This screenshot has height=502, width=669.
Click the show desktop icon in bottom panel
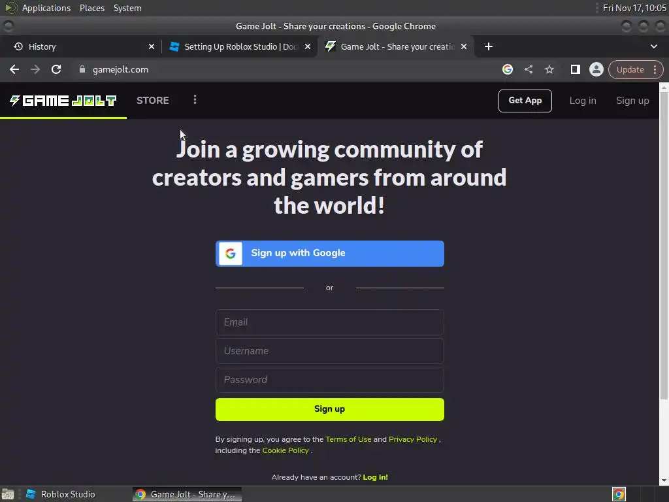pos(8,494)
